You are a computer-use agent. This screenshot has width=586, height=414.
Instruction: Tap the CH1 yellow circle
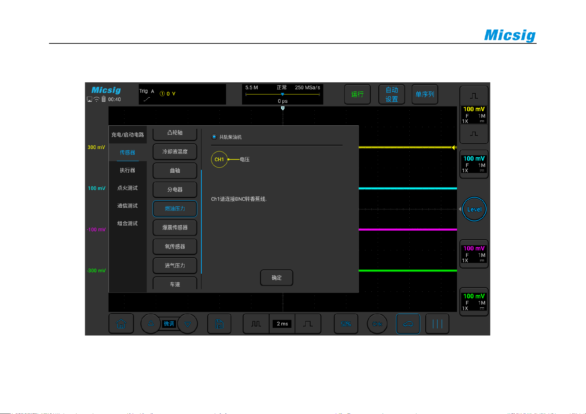[219, 159]
